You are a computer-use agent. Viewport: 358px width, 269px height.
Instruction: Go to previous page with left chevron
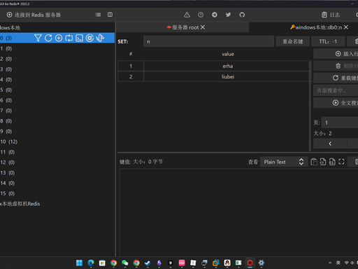click(x=330, y=144)
